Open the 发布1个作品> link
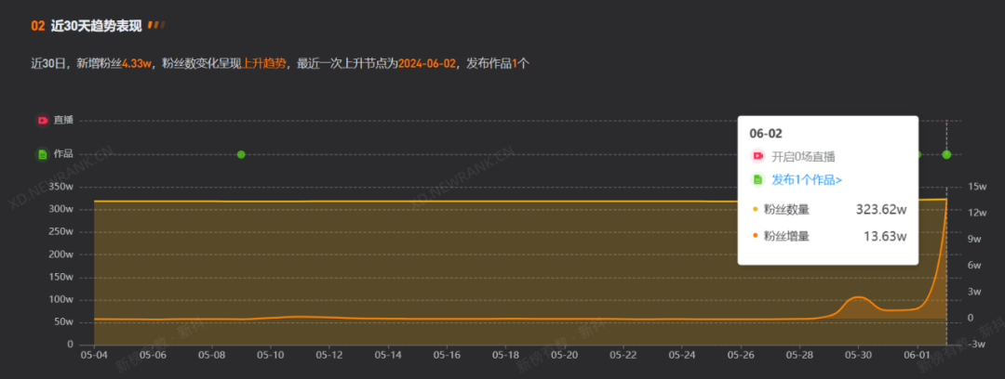This screenshot has height=379, width=1005. point(806,180)
